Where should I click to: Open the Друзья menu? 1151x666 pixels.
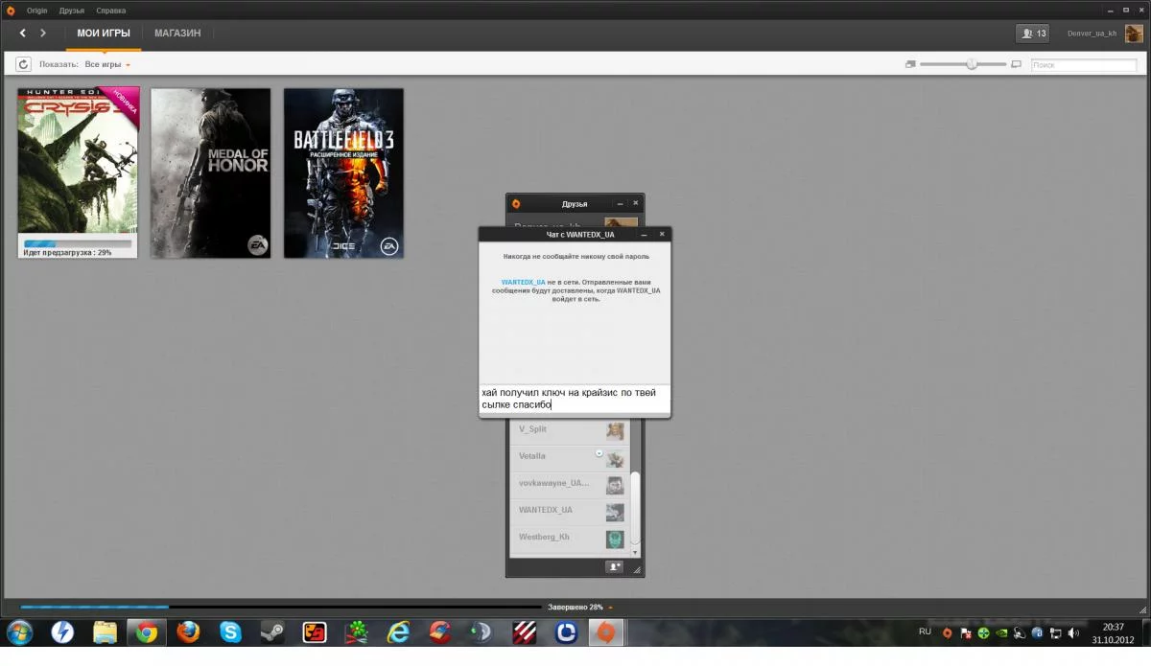71,10
